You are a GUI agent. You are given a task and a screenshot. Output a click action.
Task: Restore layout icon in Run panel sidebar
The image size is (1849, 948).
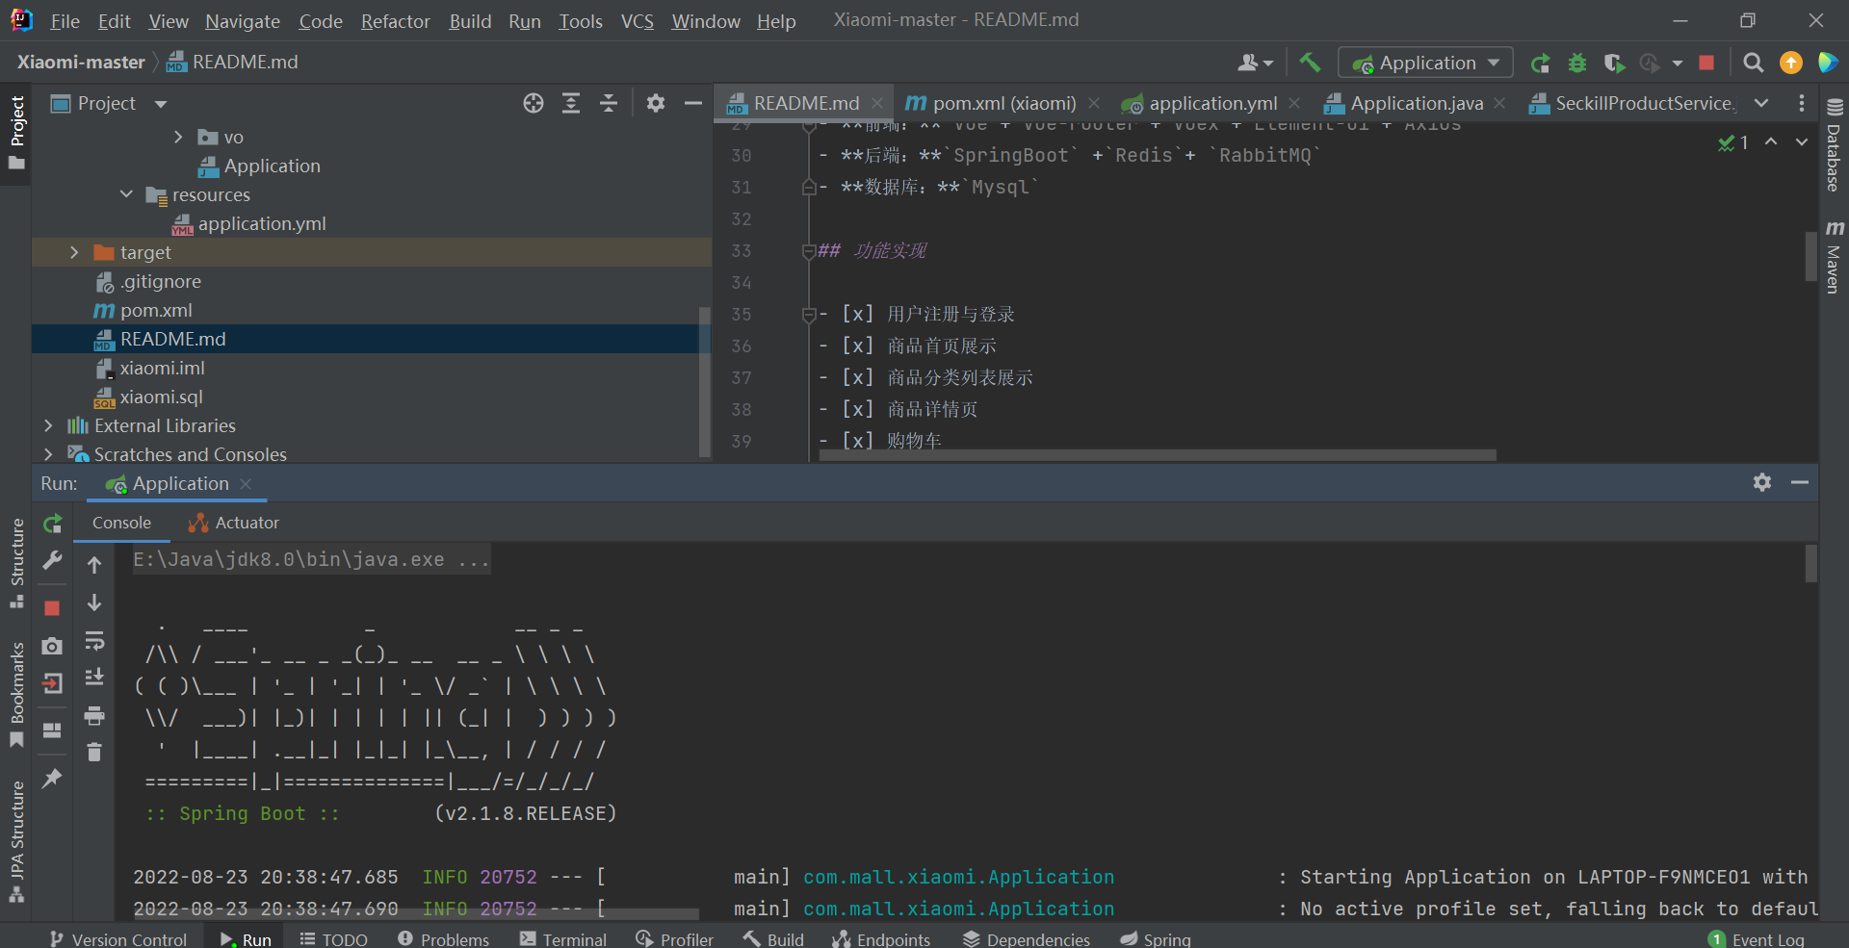(53, 730)
